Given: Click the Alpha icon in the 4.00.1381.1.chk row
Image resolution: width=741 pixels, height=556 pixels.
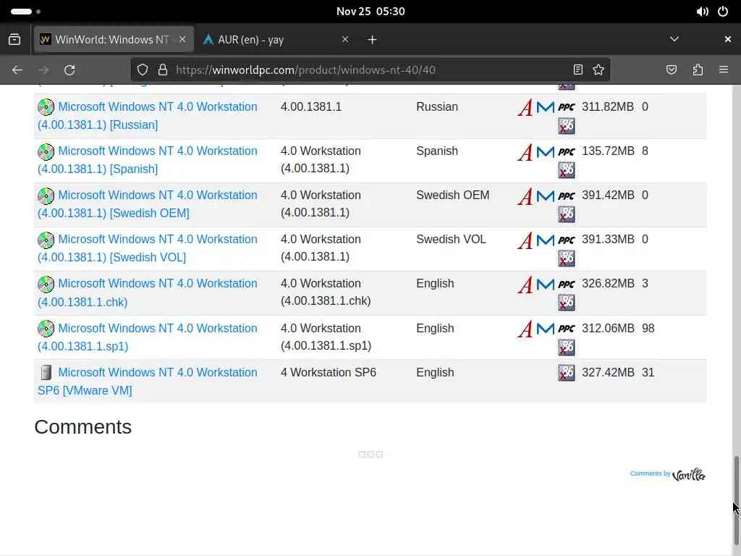Looking at the screenshot, I should [525, 285].
